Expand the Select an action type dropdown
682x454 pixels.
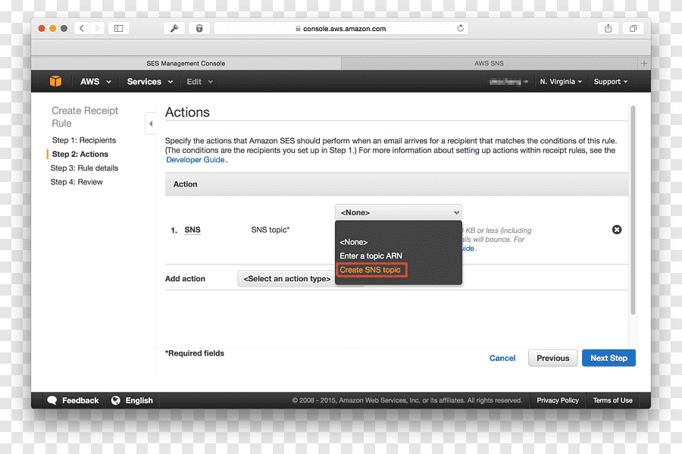click(x=287, y=279)
